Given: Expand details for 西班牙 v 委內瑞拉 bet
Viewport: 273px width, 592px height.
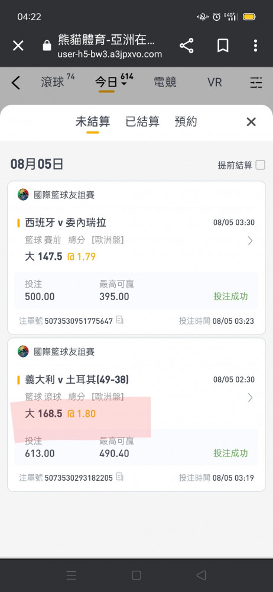Looking at the screenshot, I should [x=250, y=240].
